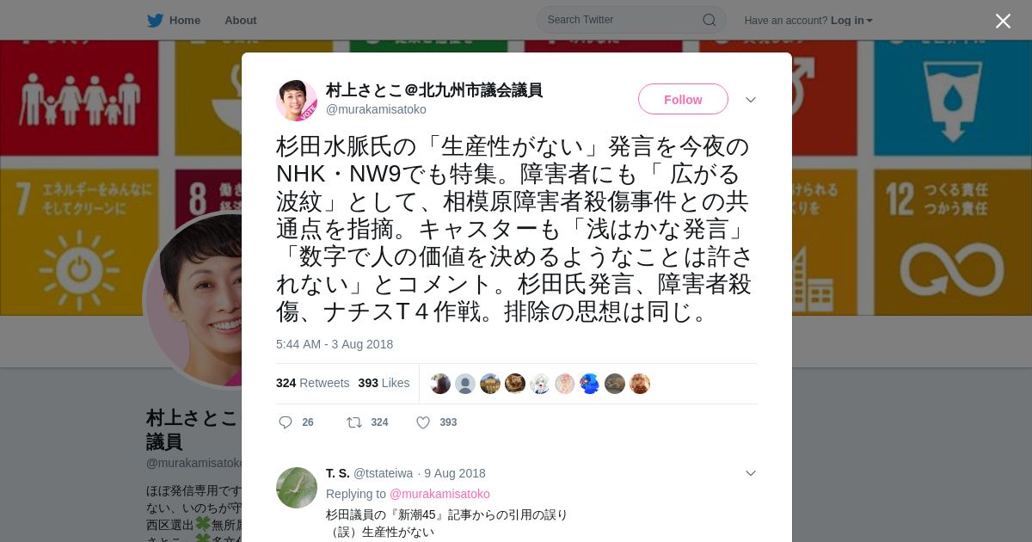Expand options chevron on T. S. reply
The image size is (1032, 542).
pos(751,473)
